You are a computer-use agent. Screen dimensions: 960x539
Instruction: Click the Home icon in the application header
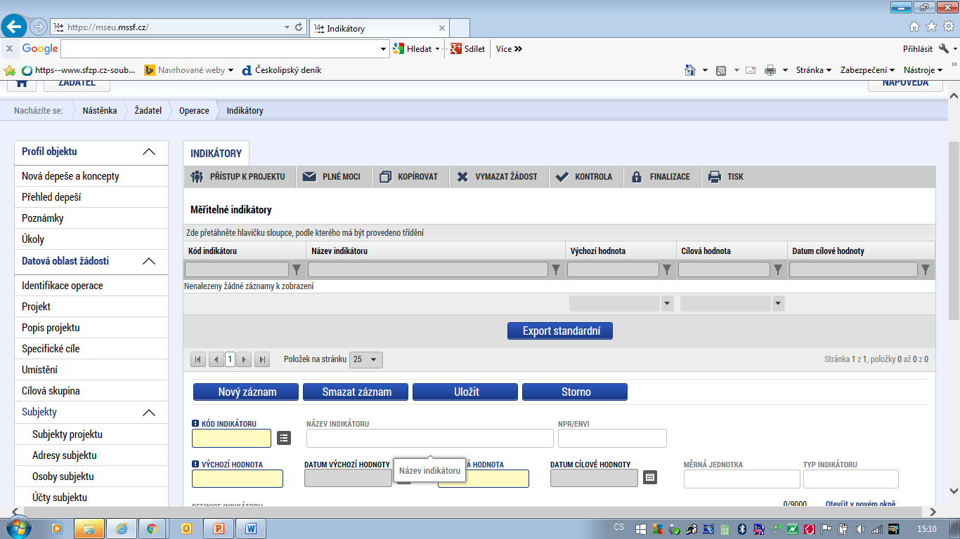tap(22, 83)
